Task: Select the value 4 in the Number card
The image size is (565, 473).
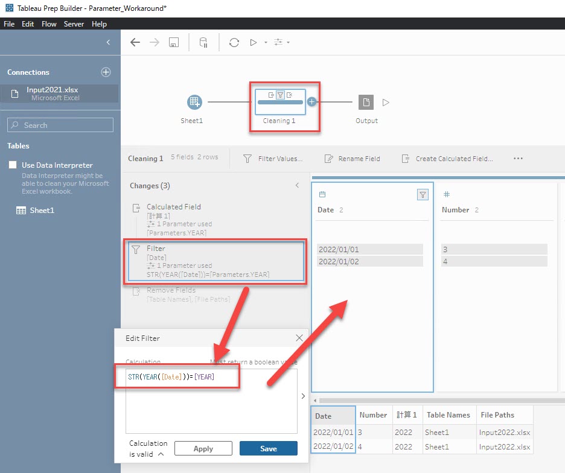Action: click(494, 261)
